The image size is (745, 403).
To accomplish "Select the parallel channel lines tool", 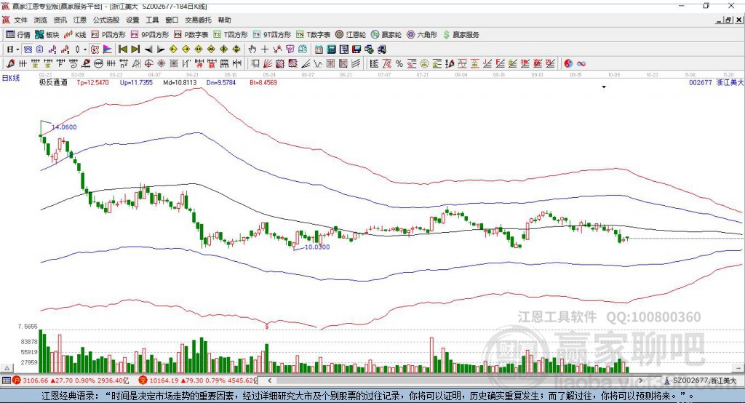I will (x=356, y=64).
